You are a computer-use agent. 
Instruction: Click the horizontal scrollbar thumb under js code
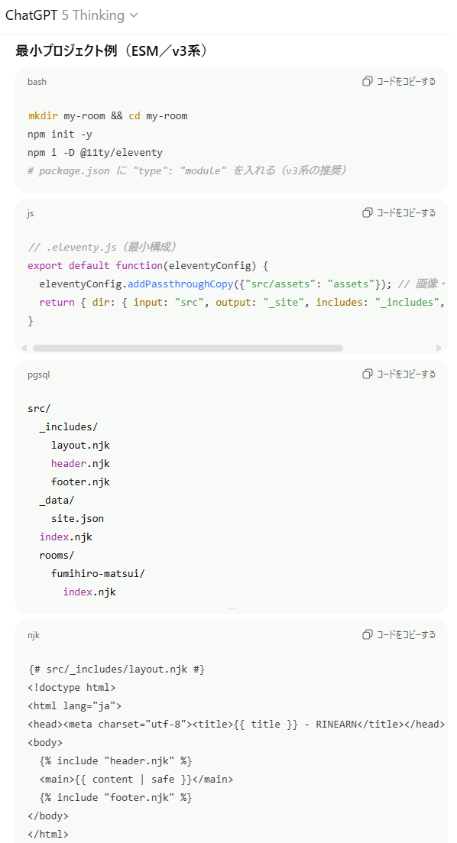pyautogui.click(x=188, y=348)
